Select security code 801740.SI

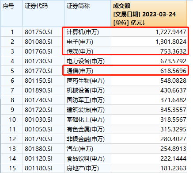(x=38, y=100)
